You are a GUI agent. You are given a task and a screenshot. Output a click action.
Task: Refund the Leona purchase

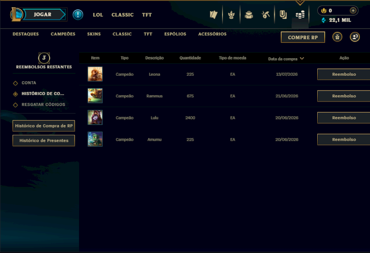pos(344,74)
